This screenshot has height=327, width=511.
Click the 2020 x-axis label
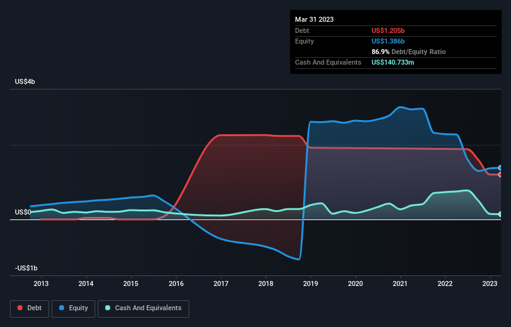point(355,283)
